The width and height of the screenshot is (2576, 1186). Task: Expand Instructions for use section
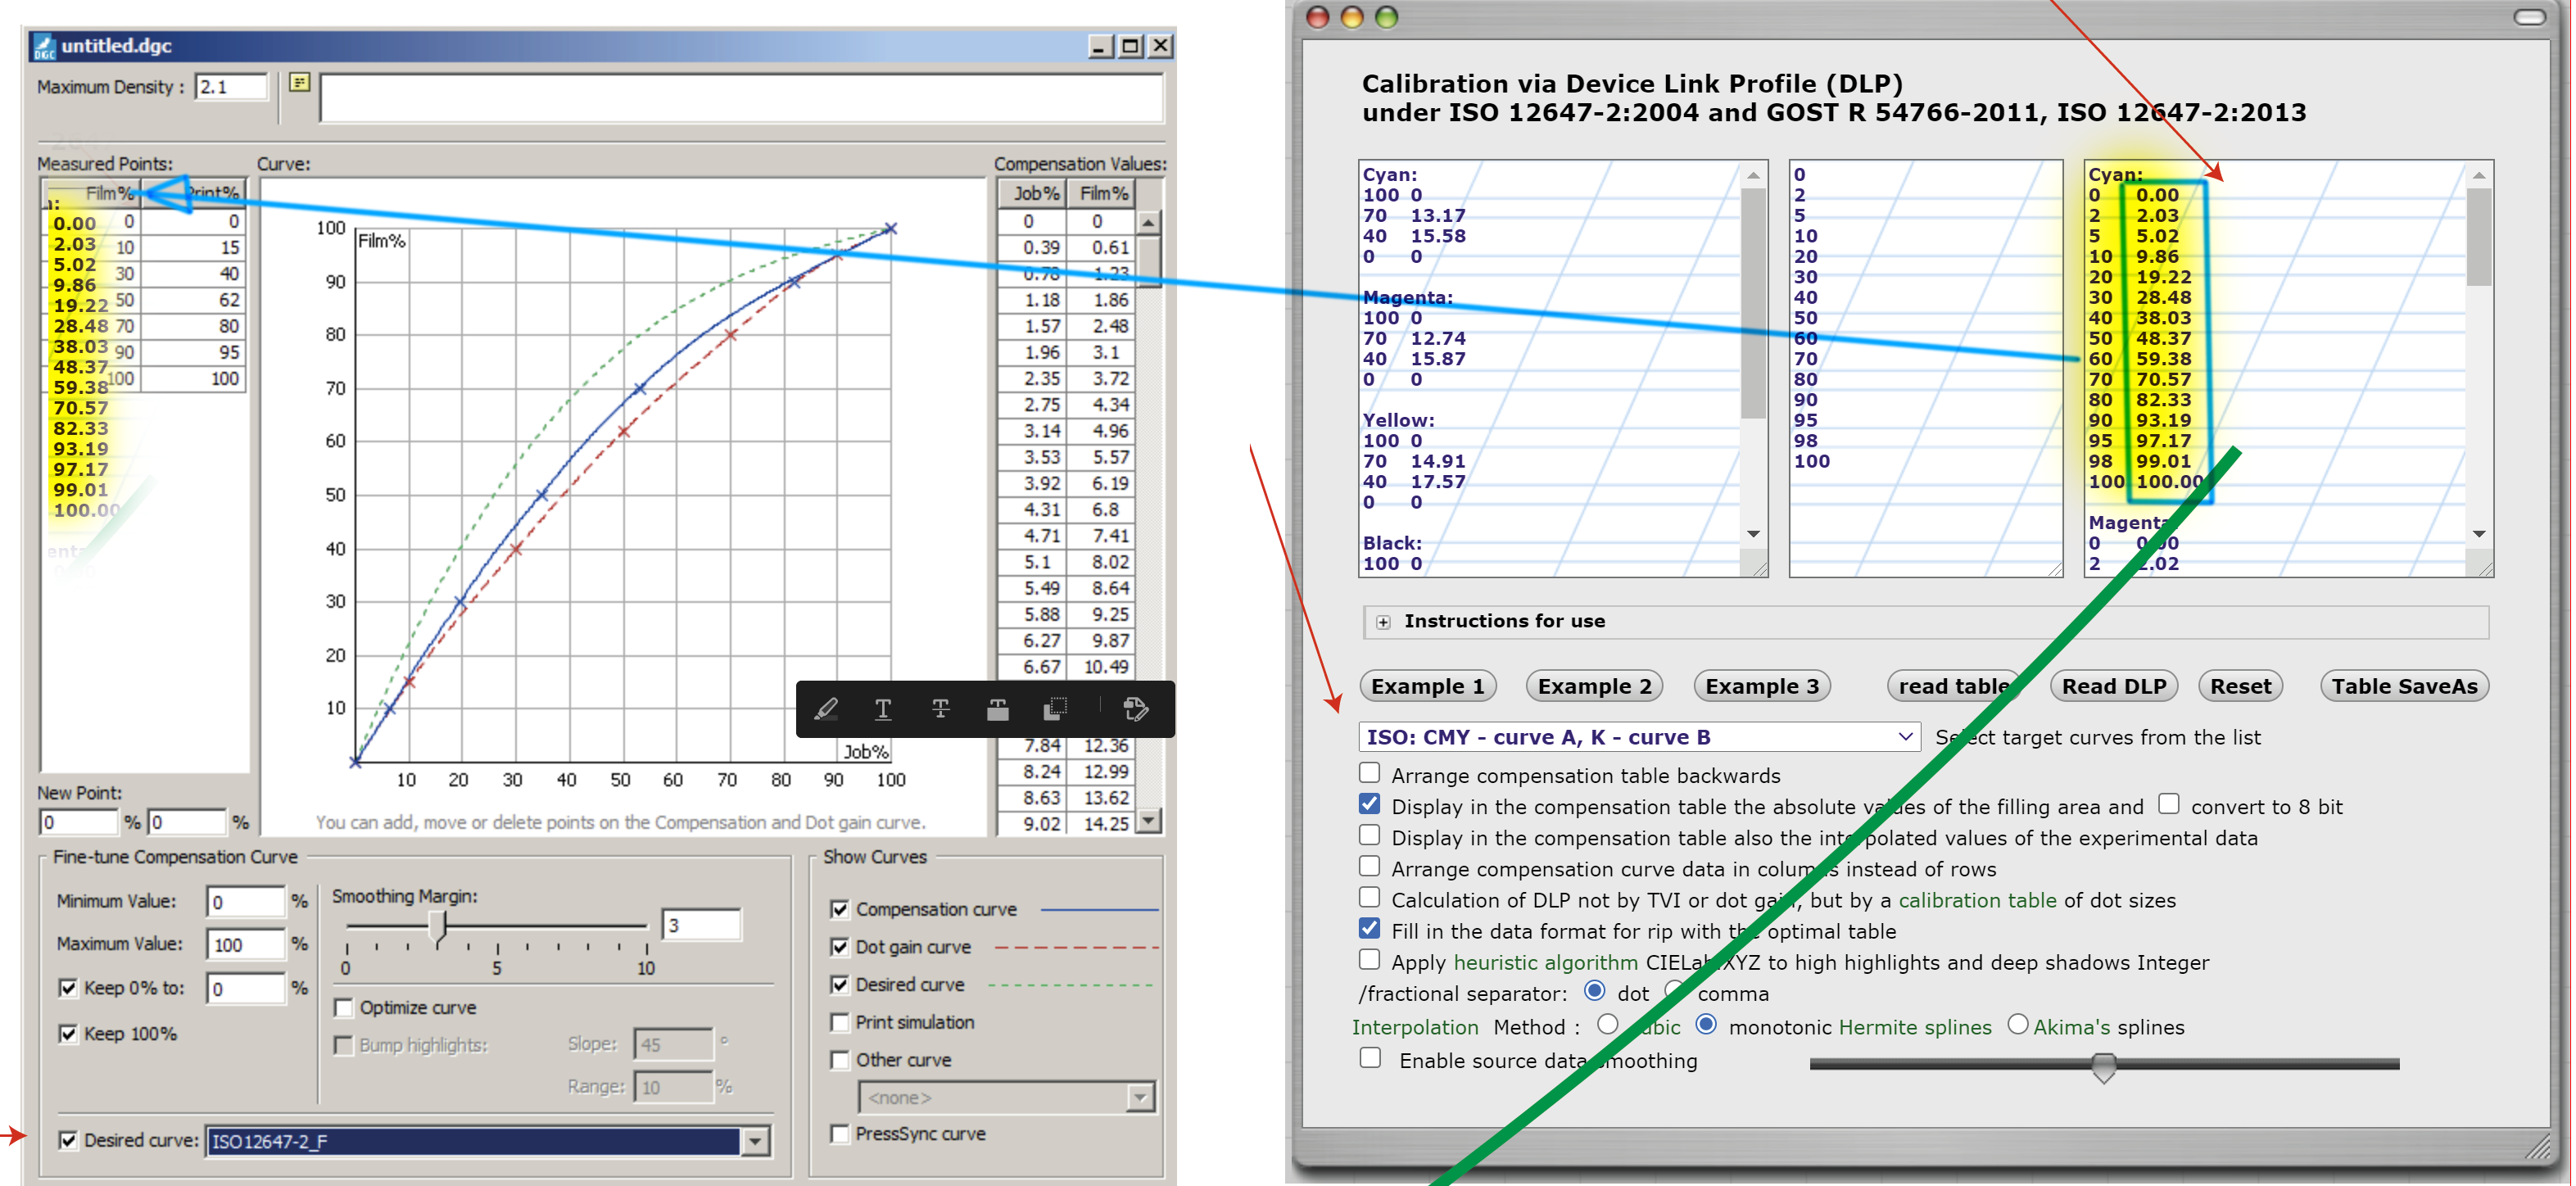(1383, 622)
